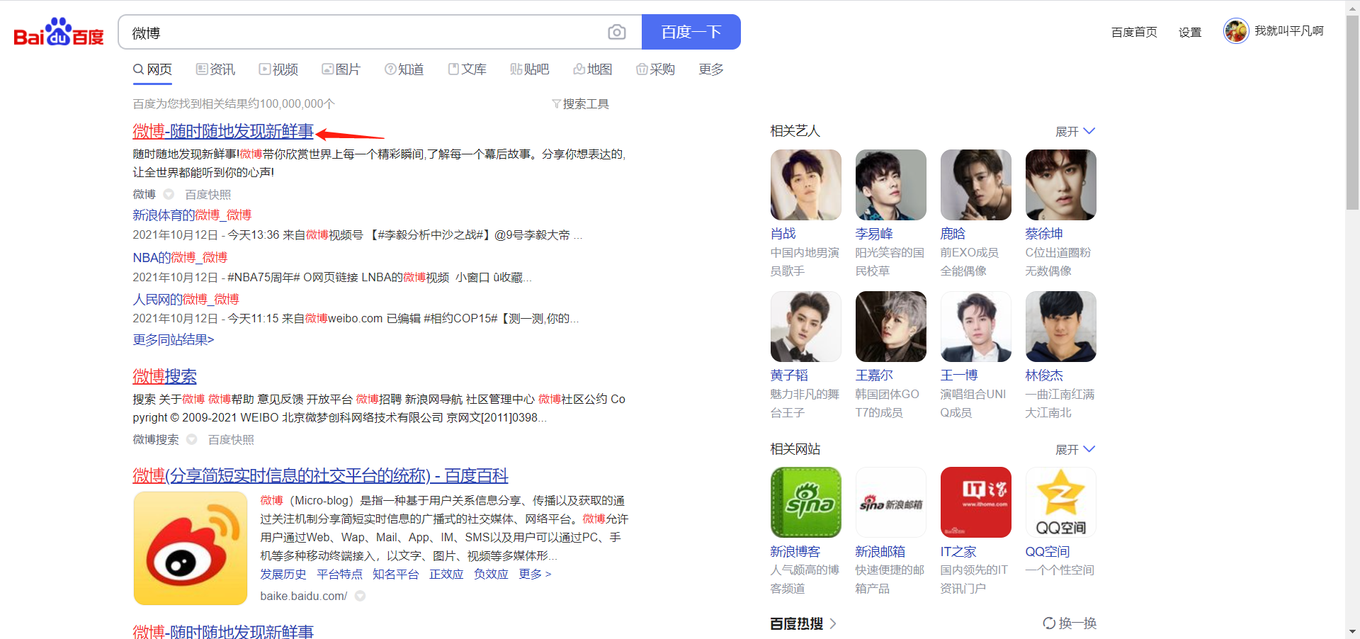1360x639 pixels.
Task: Open the 设置 link
Action: pyautogui.click(x=1190, y=32)
